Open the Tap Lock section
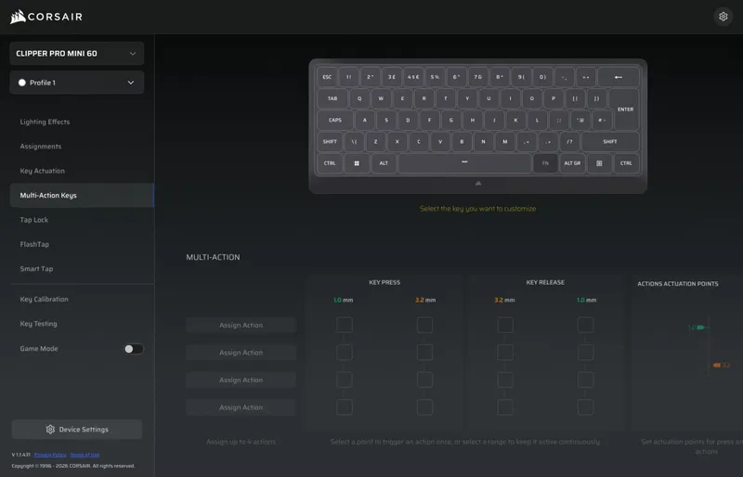Screen dimensions: 743x477 coord(34,220)
